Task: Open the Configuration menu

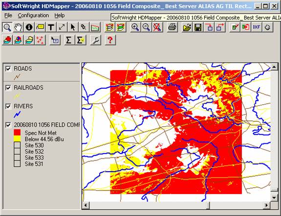Action: tap(33, 16)
